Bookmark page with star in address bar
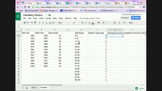The image size is (162, 91). pos(140,7)
